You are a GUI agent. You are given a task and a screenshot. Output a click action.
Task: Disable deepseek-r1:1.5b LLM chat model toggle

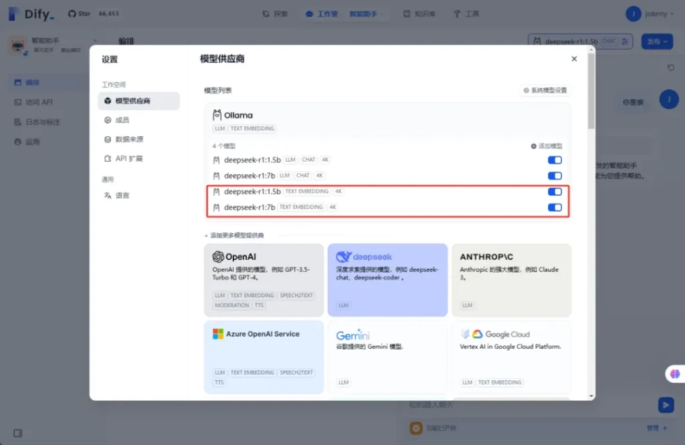tap(555, 160)
